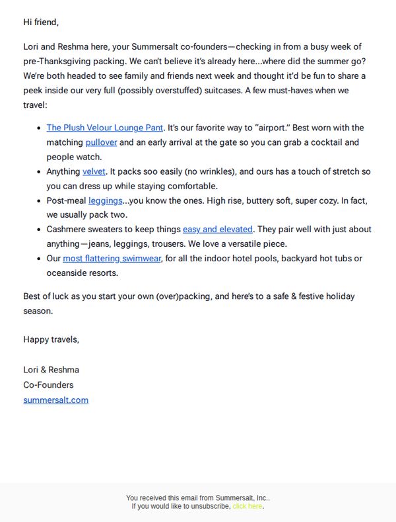Click the Best of luck closing paragraph
Viewport: 396px width, 522px height.
point(189,304)
